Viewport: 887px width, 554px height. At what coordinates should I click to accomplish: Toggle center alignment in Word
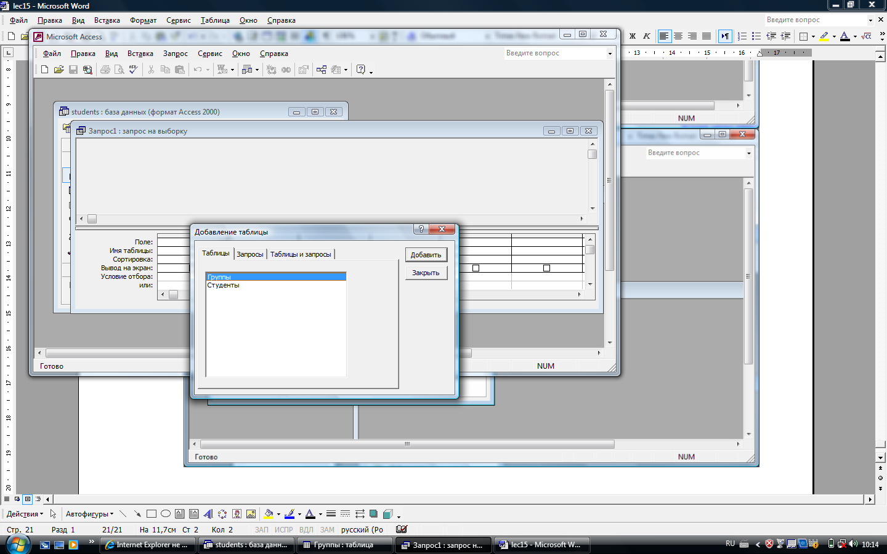tap(678, 36)
